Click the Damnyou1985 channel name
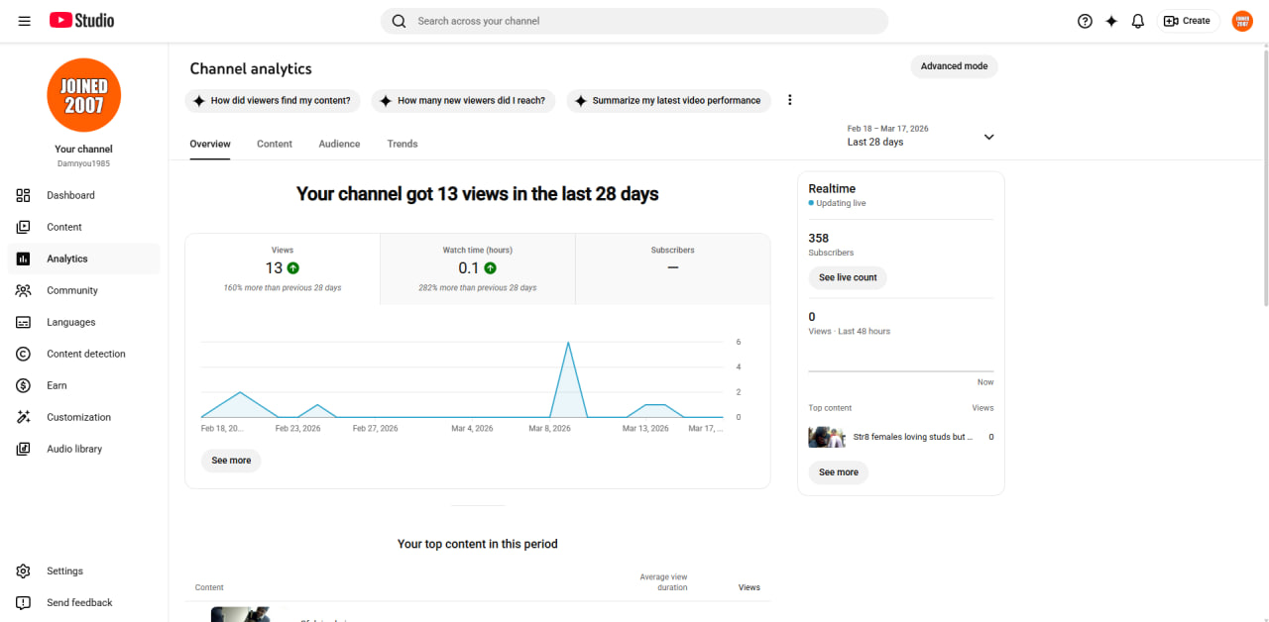 coord(83,163)
